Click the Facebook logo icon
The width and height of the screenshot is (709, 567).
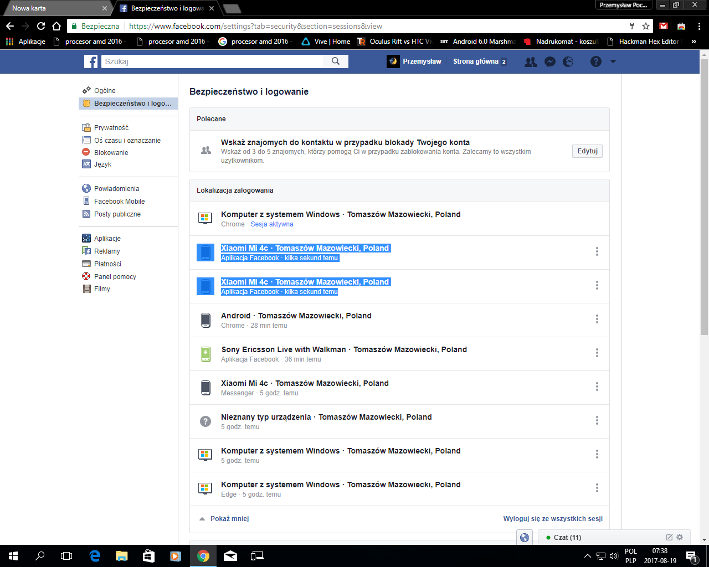pyautogui.click(x=91, y=61)
